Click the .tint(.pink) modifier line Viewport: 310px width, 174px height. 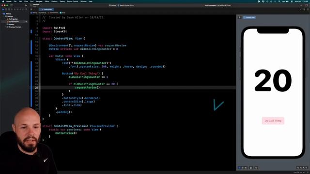coord(72,105)
